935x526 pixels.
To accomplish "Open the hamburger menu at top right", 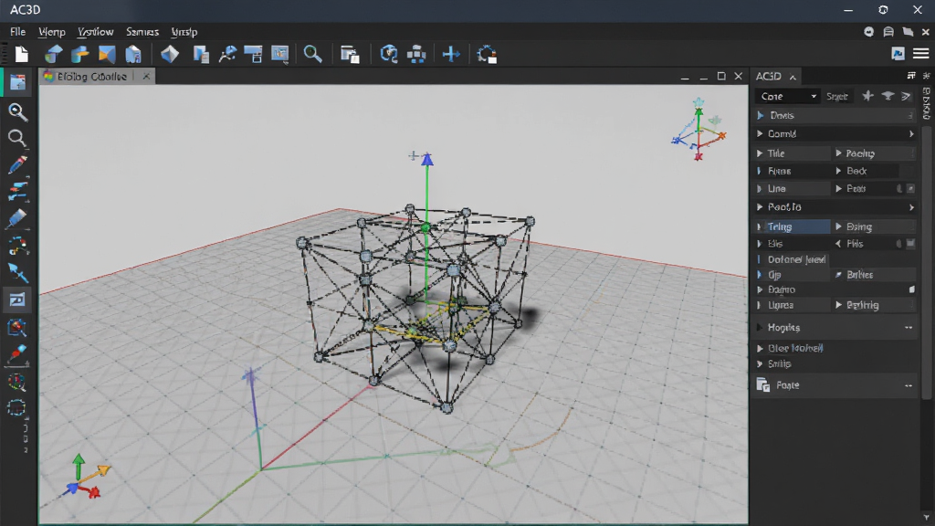I will [x=920, y=53].
